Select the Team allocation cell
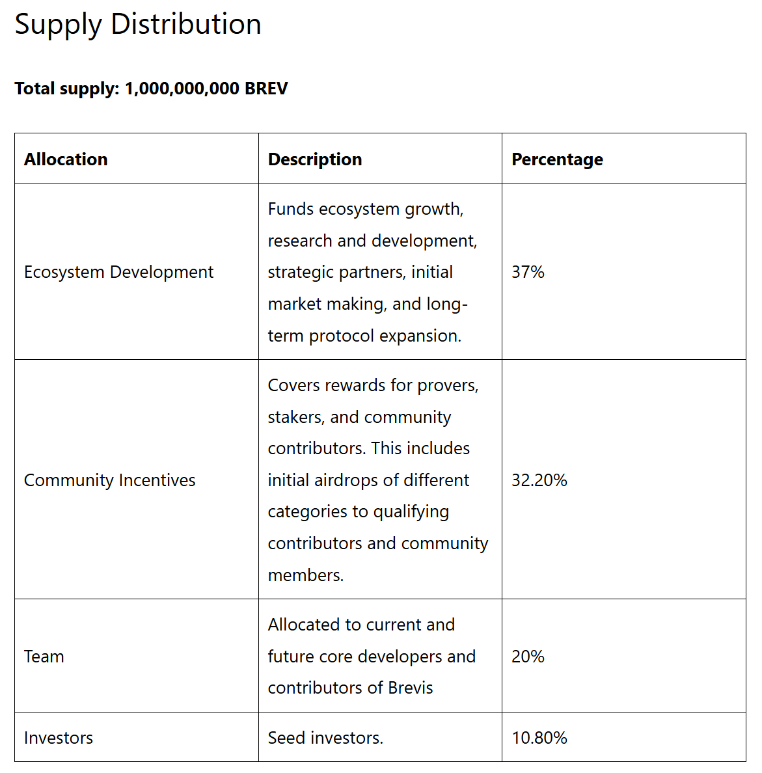 tap(44, 657)
